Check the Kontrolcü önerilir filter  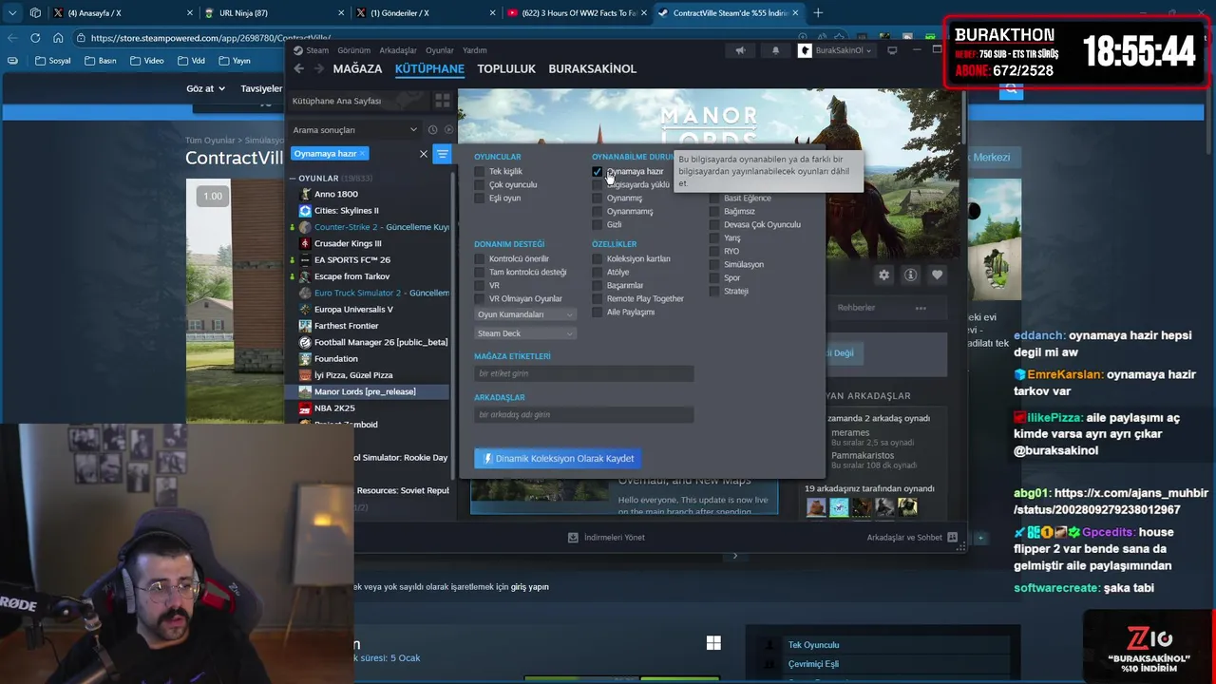(480, 259)
